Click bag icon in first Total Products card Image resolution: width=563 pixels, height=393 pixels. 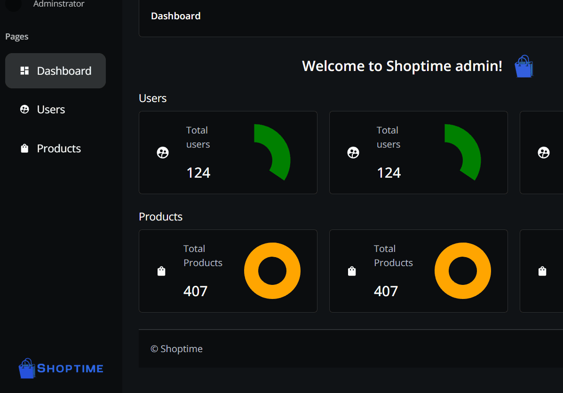161,271
